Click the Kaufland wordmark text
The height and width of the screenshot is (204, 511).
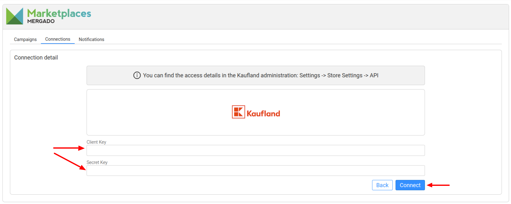263,114
